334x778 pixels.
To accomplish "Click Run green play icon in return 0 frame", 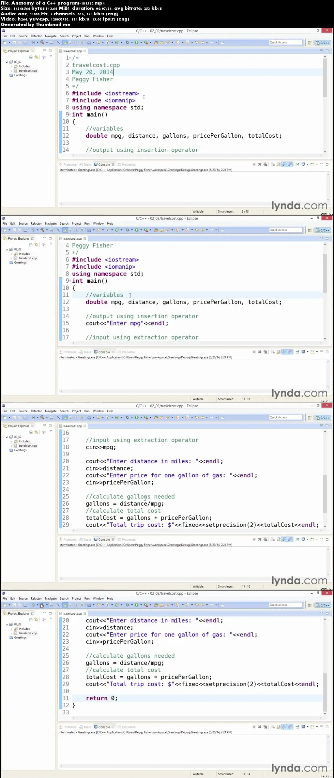I will [x=136, y=605].
